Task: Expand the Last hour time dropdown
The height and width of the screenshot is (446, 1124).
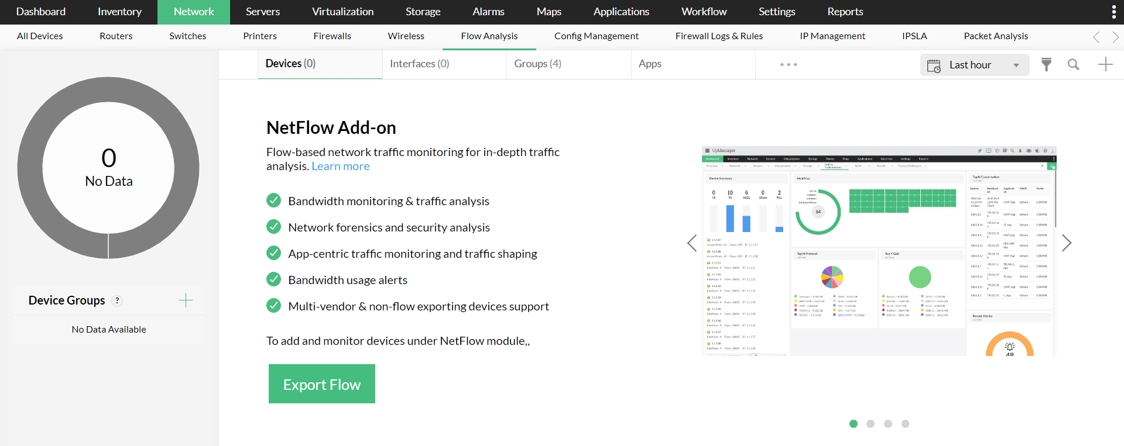Action: coord(974,65)
